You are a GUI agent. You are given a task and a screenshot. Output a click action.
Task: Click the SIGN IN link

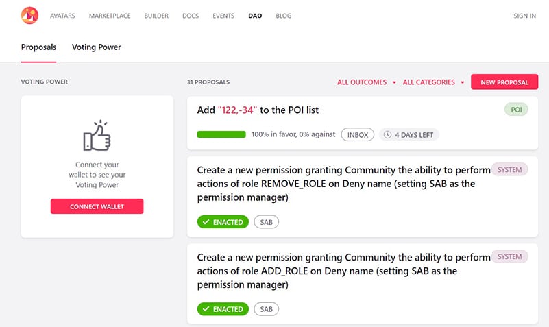click(524, 16)
